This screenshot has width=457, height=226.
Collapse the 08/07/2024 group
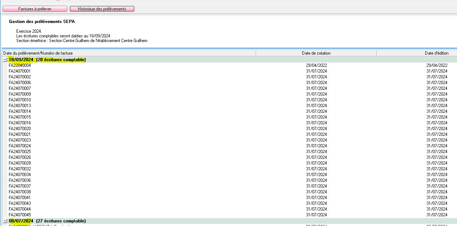[5, 221]
